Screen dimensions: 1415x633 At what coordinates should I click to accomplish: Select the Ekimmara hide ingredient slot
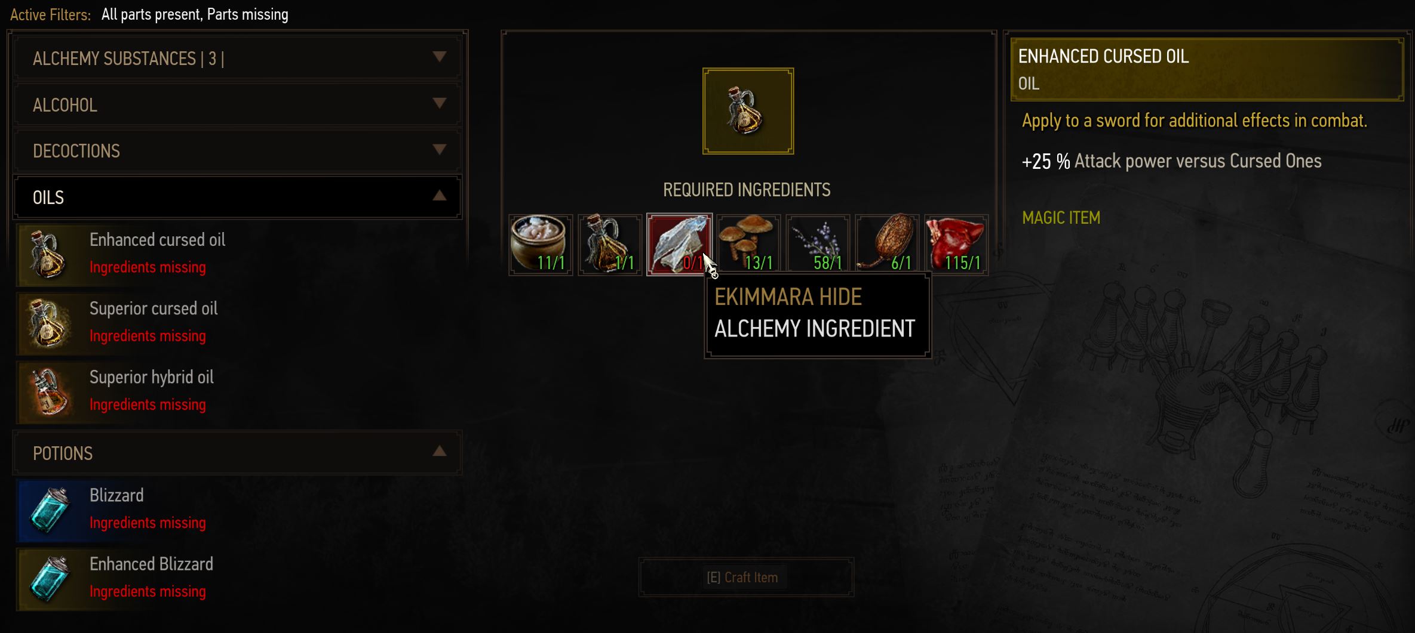(679, 245)
